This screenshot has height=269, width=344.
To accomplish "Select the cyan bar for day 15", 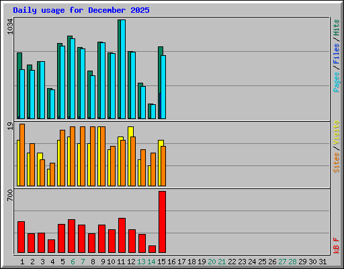I will click(163, 87).
